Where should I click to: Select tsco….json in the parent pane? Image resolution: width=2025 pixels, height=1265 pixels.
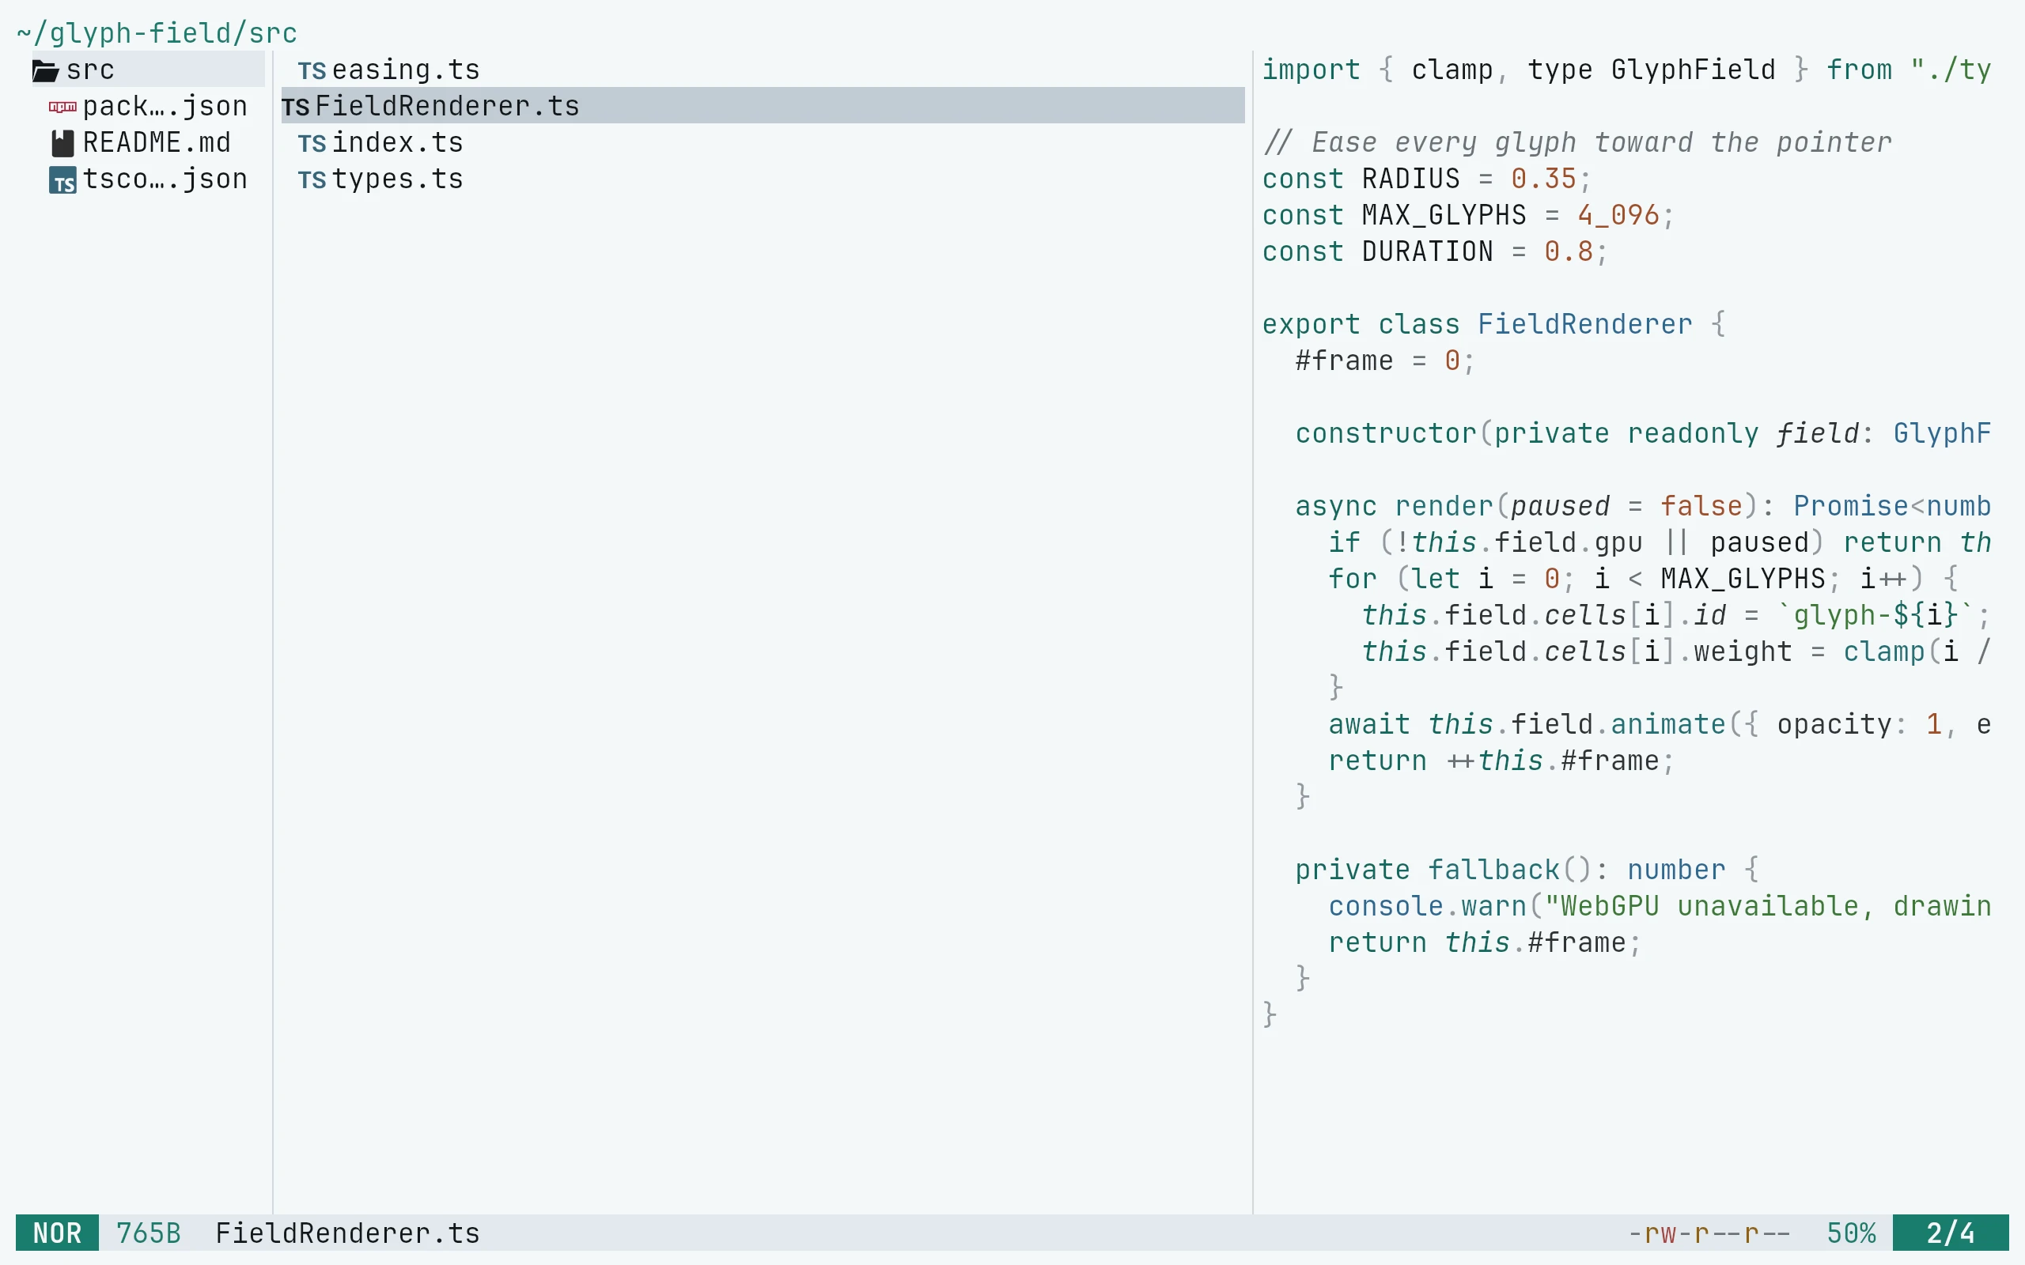[x=148, y=179]
